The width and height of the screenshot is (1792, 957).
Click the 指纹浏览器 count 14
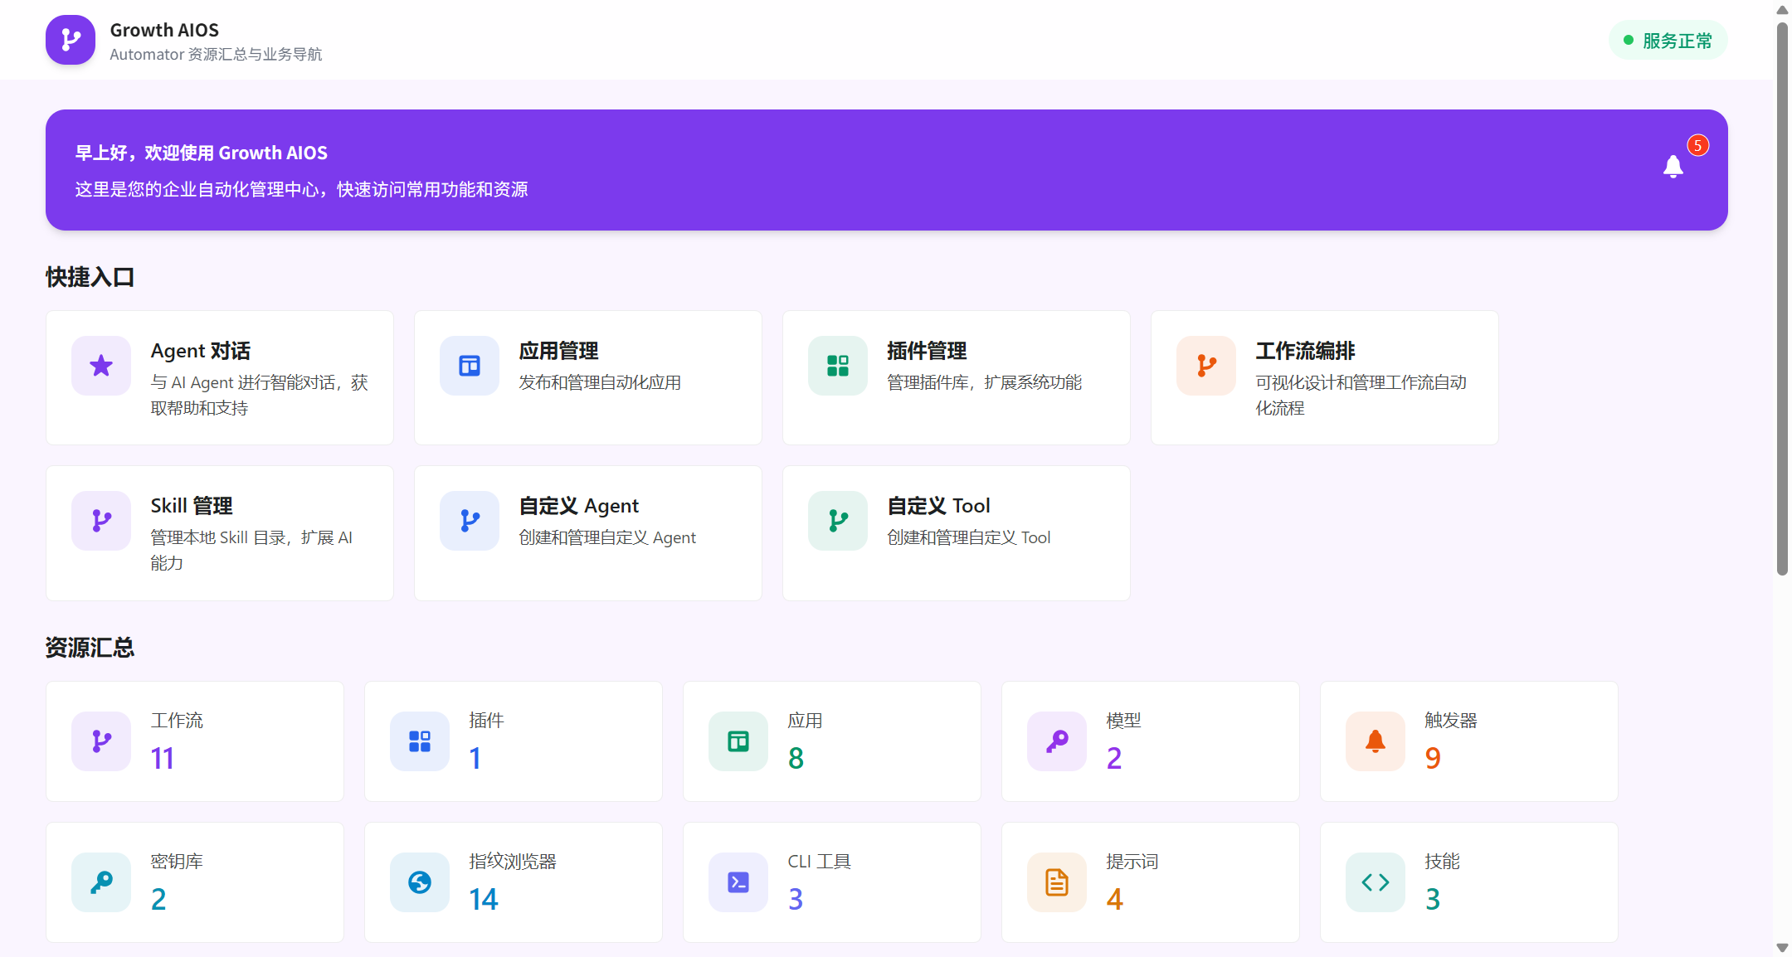click(x=484, y=899)
